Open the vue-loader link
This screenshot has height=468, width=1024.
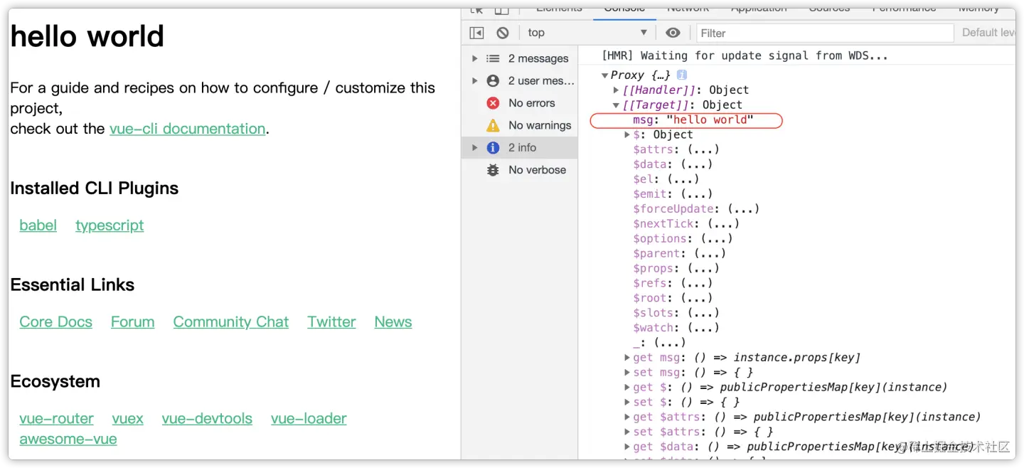[309, 419]
